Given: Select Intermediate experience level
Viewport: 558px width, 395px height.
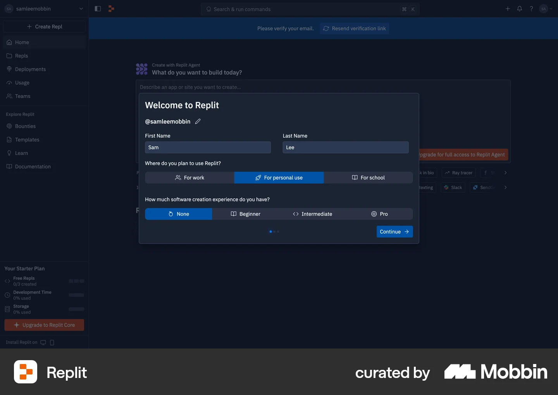Looking at the screenshot, I should tap(312, 214).
